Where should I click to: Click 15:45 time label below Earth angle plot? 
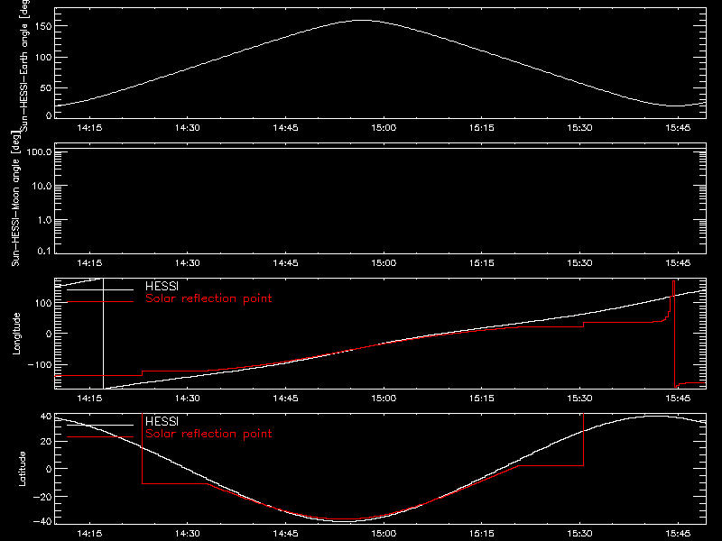click(x=678, y=128)
